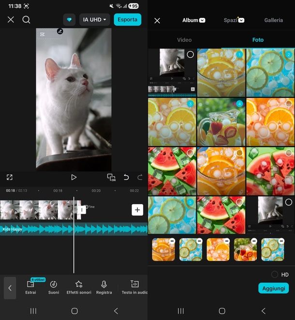
Task: Undo the last edit
Action: [126, 177]
